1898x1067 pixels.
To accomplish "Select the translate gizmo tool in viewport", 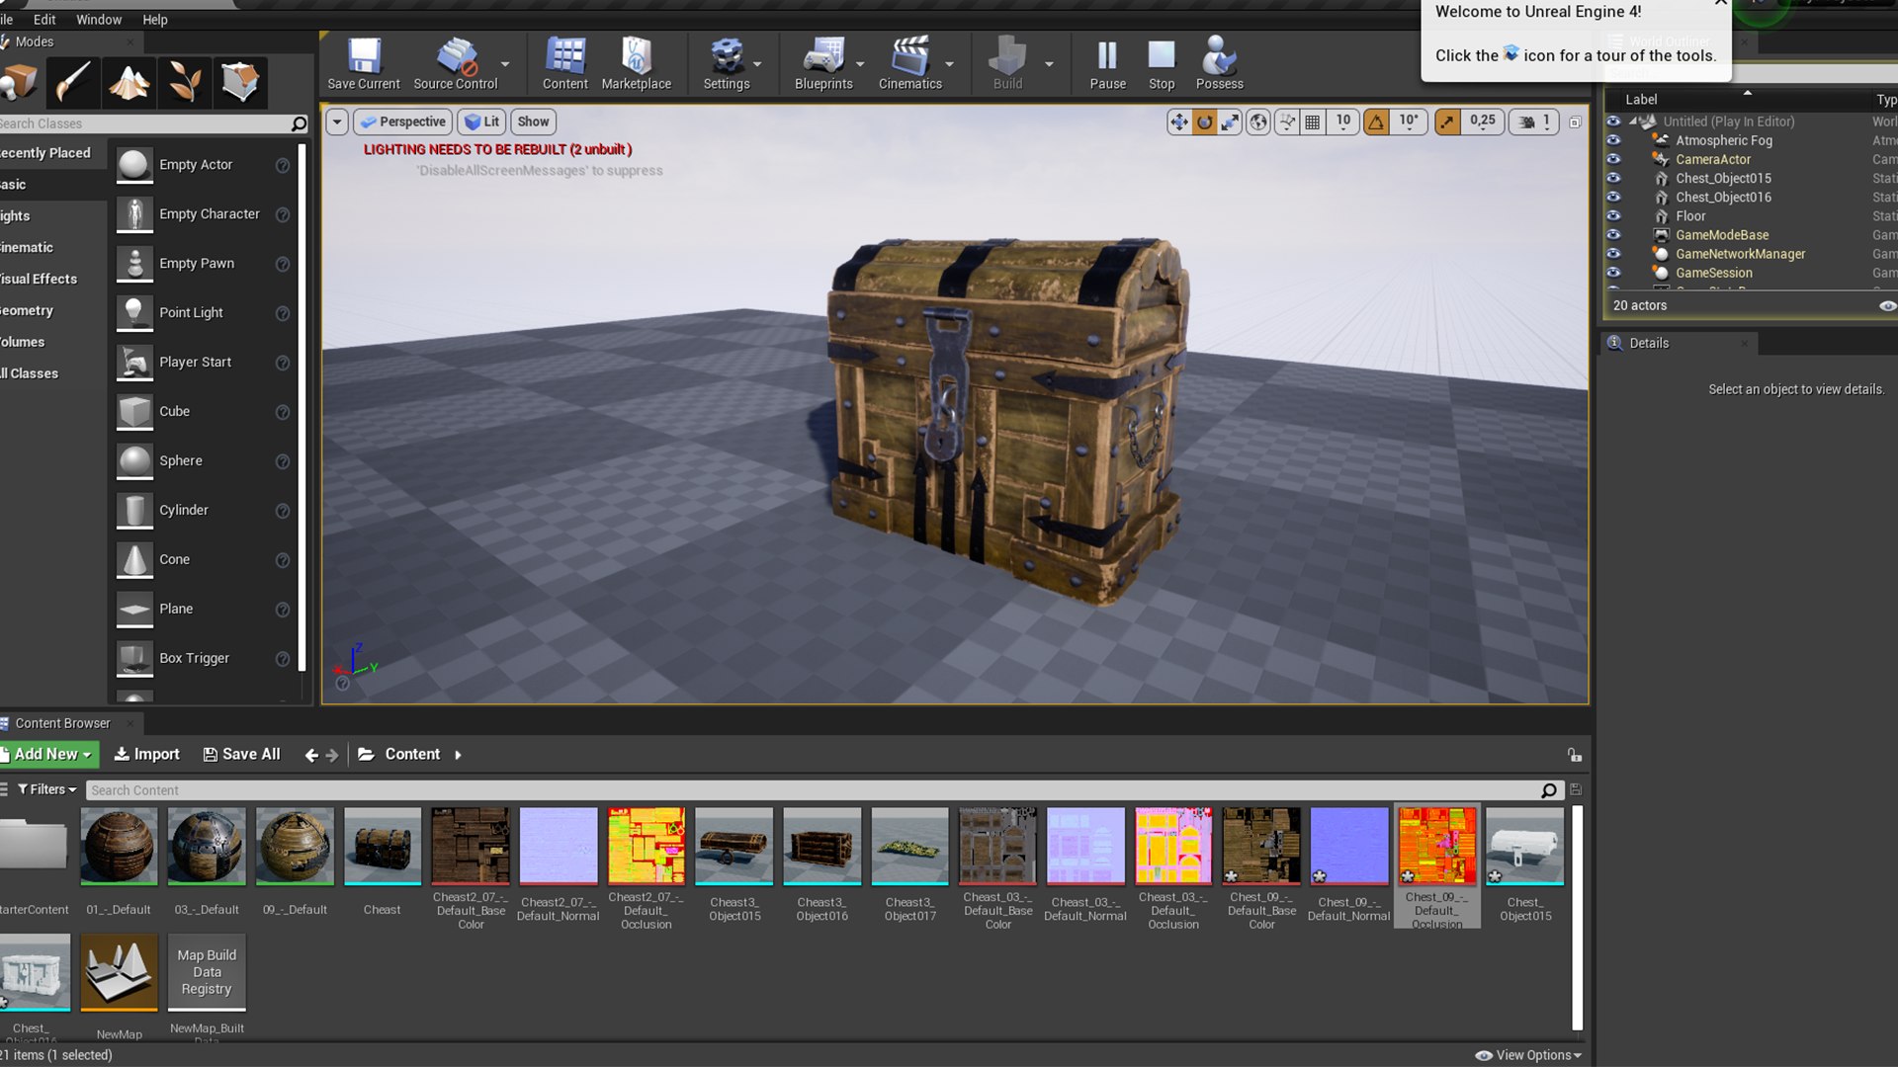I will pyautogui.click(x=1179, y=122).
